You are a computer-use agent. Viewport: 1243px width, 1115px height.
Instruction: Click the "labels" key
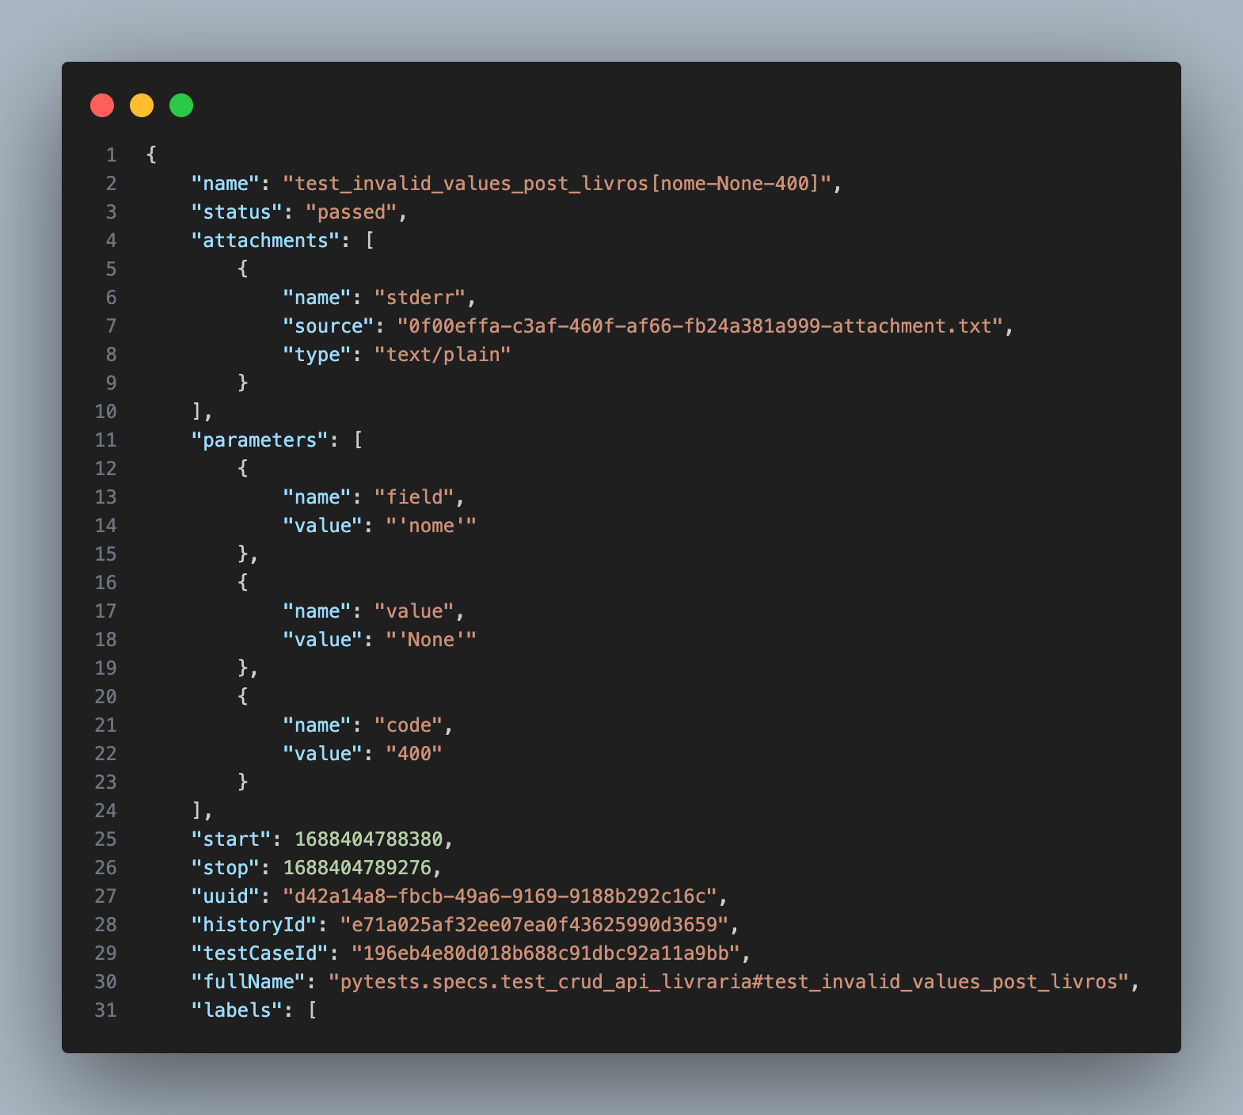coord(237,1010)
